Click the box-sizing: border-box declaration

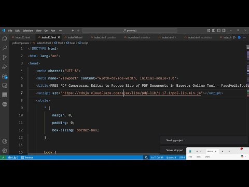pos(76,130)
